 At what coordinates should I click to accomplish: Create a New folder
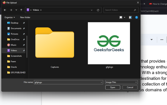point(25,17)
